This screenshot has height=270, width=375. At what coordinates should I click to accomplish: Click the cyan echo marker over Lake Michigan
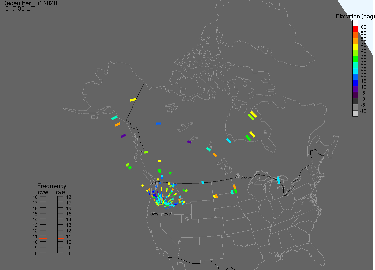[278, 180]
